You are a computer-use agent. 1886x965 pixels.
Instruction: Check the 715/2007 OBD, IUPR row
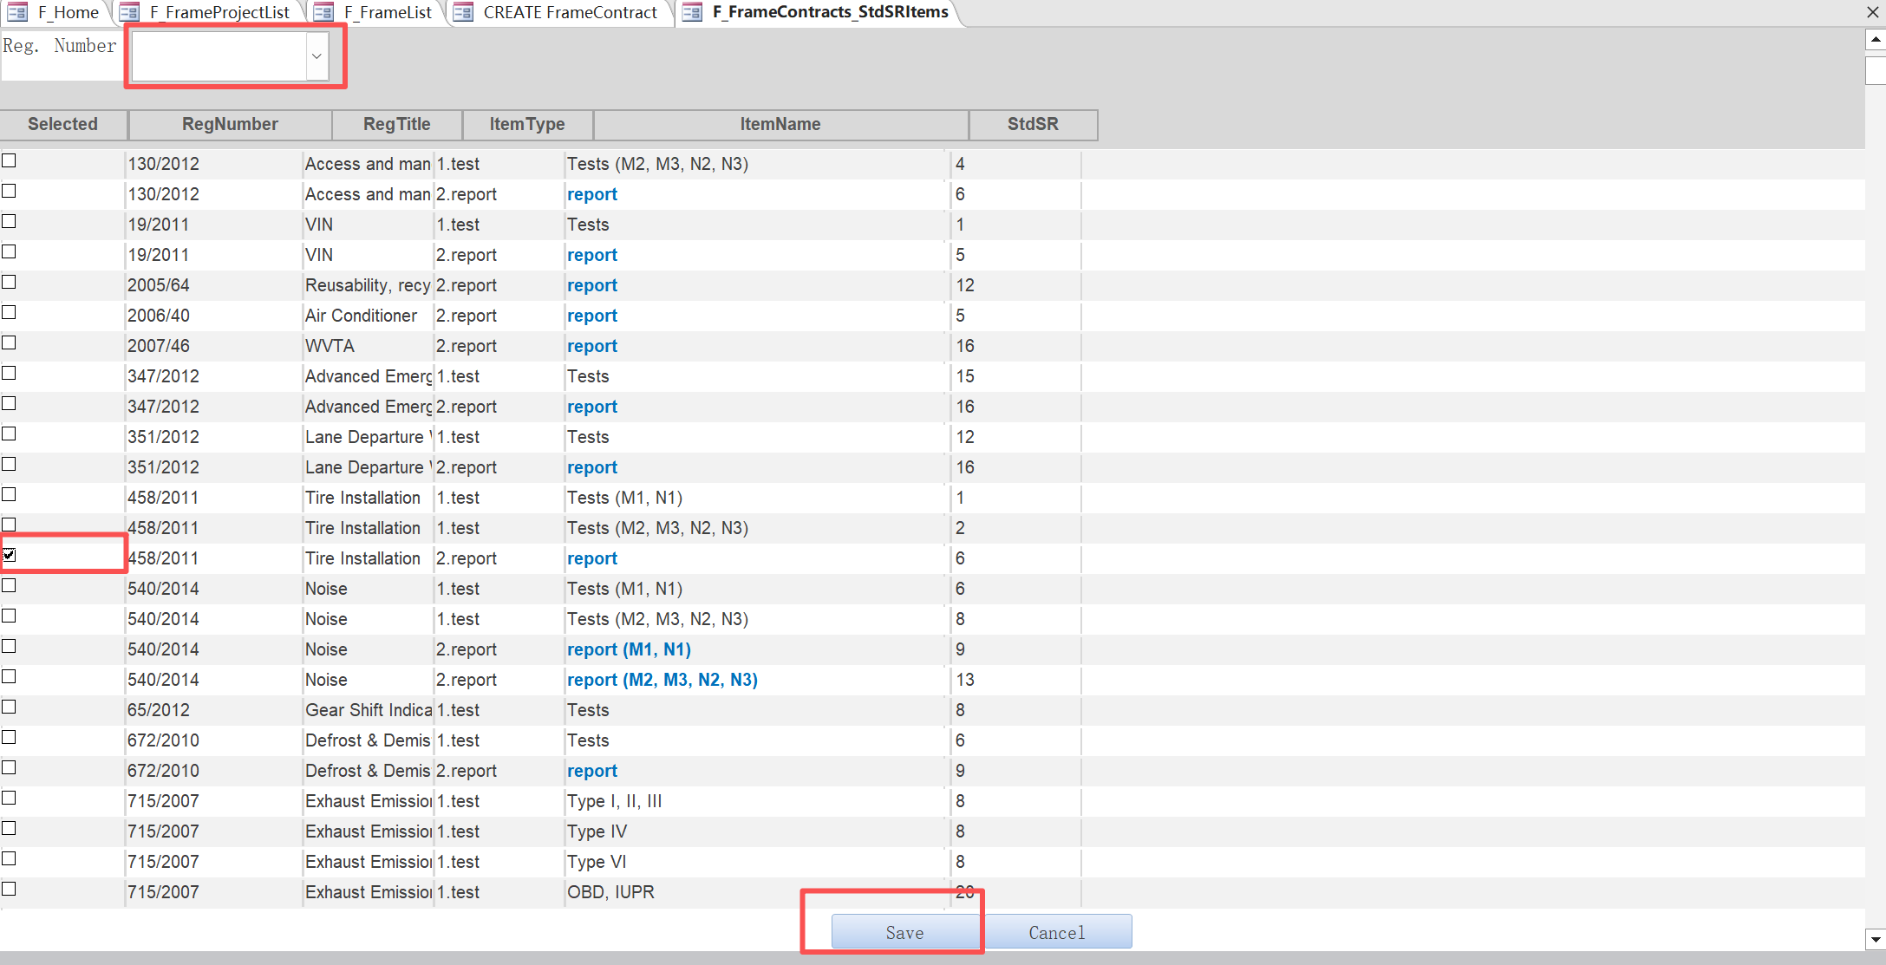point(10,889)
